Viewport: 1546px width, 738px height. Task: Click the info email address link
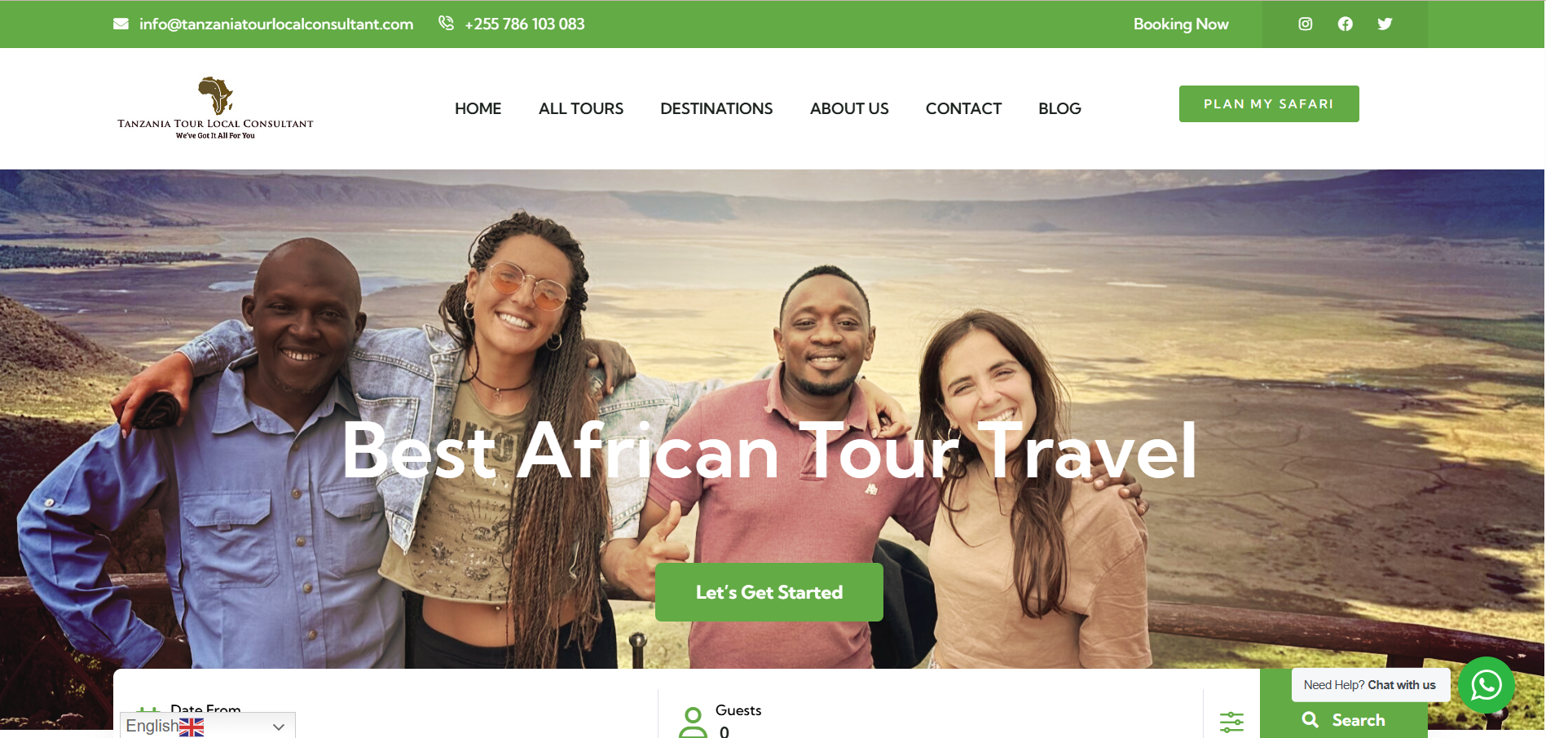pyautogui.click(x=276, y=24)
